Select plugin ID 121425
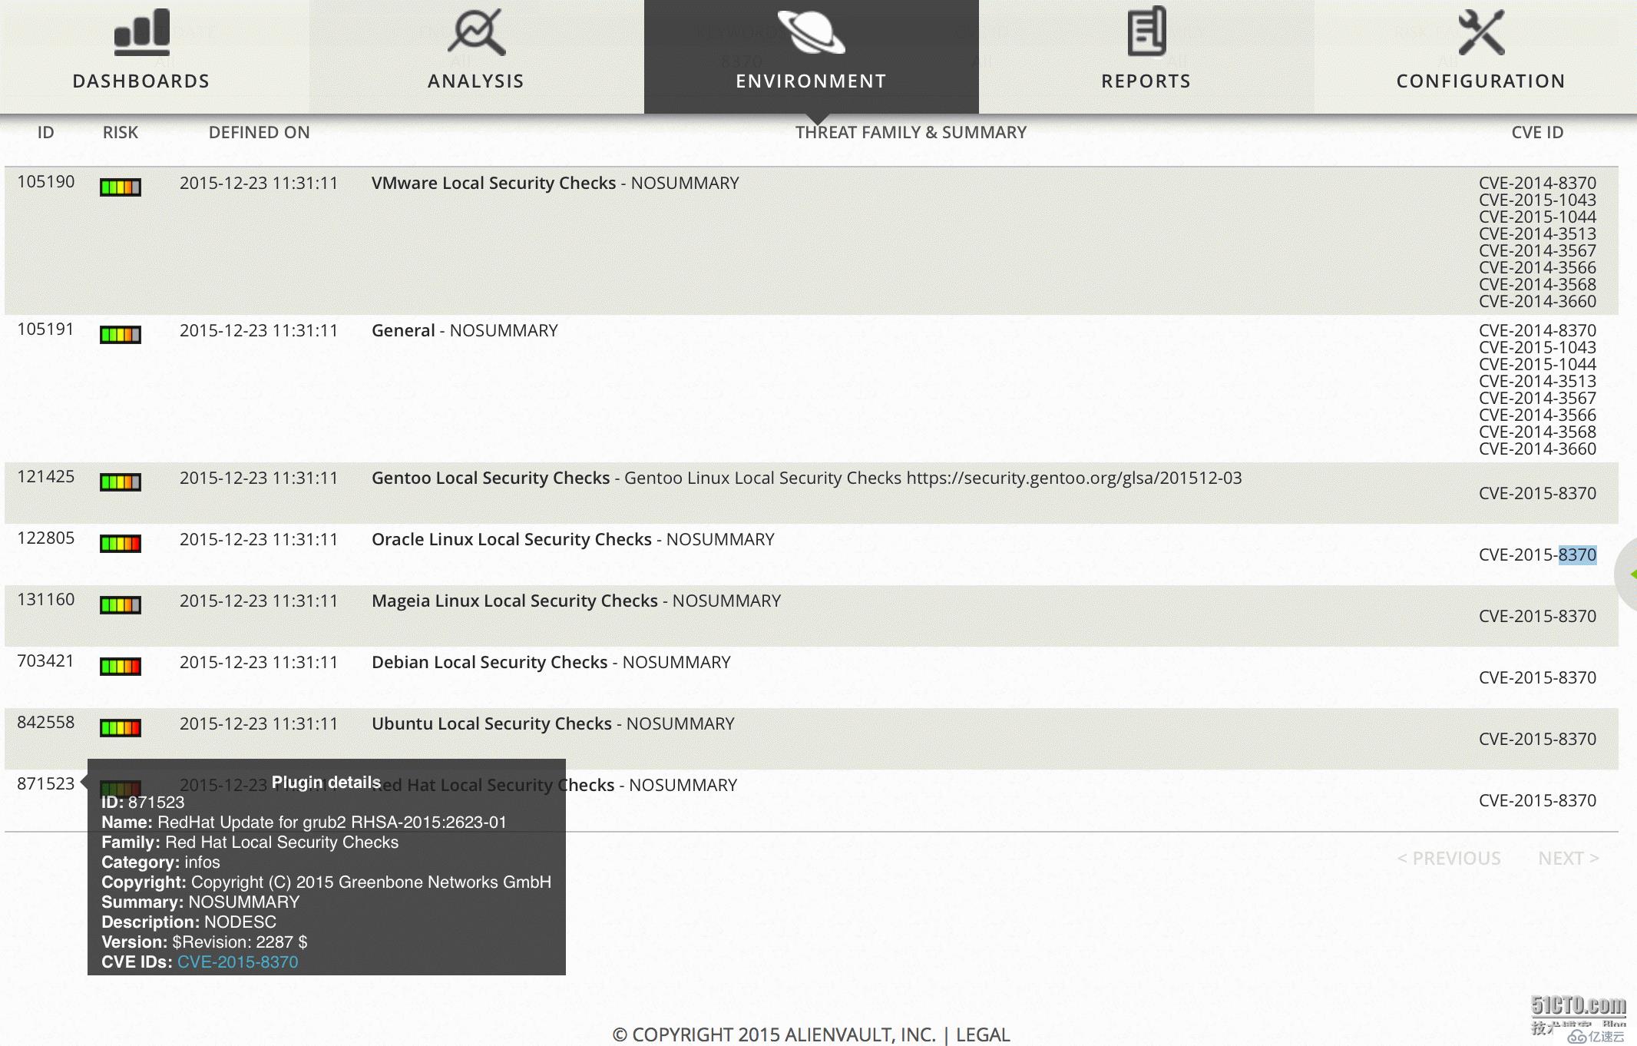 click(x=46, y=477)
